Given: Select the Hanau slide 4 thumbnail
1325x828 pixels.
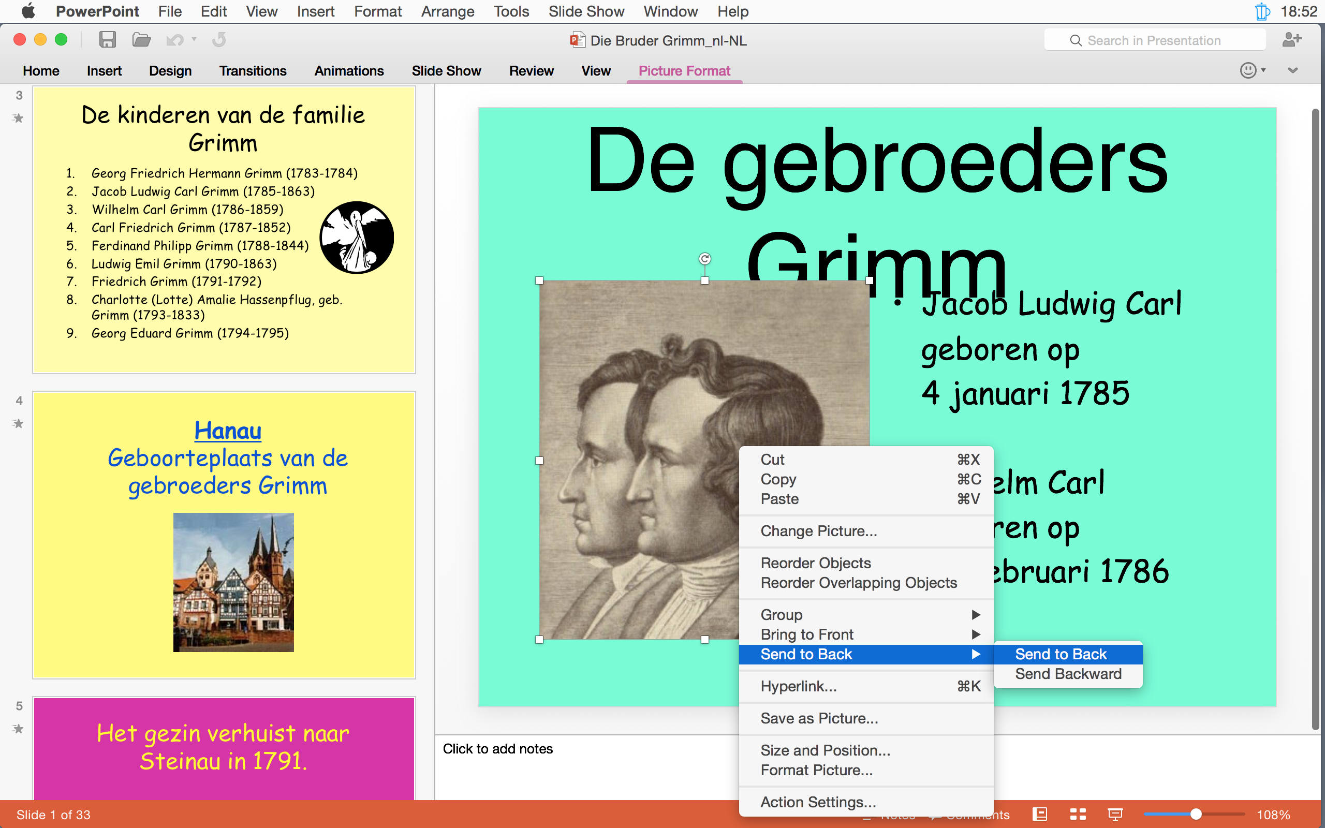Looking at the screenshot, I should pyautogui.click(x=224, y=535).
